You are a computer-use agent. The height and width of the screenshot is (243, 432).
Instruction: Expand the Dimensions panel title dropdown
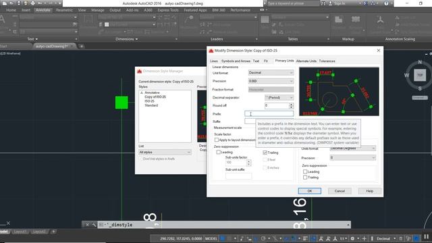click(127, 39)
